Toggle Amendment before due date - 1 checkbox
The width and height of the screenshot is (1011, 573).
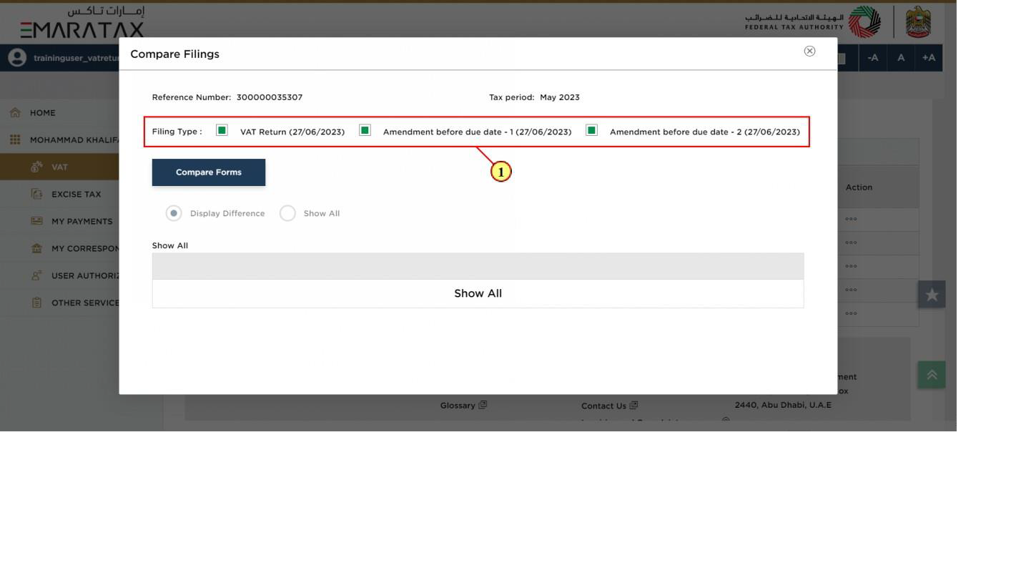coord(365,130)
